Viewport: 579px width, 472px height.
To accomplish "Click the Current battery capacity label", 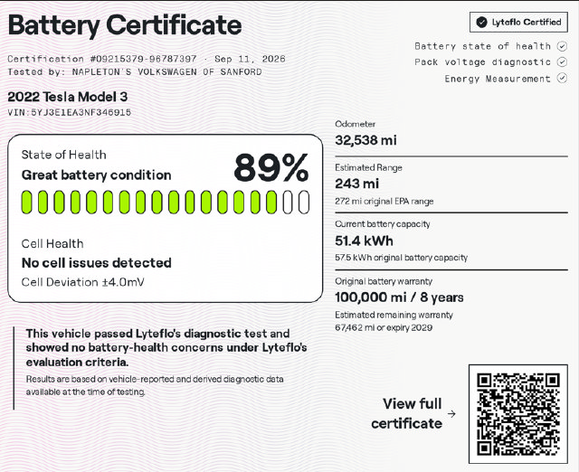I will [x=383, y=224].
